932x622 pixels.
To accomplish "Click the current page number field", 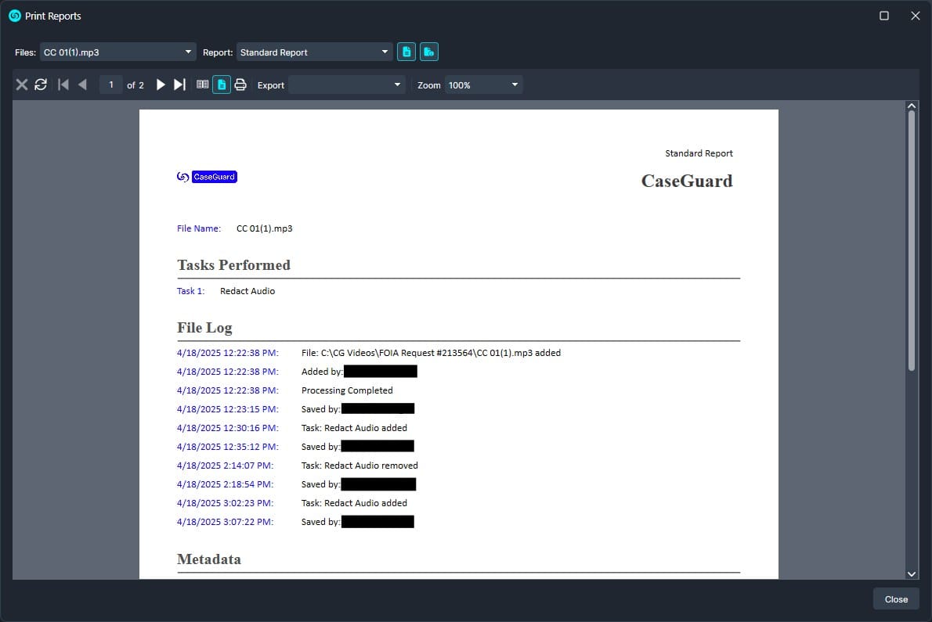I will 111,84.
